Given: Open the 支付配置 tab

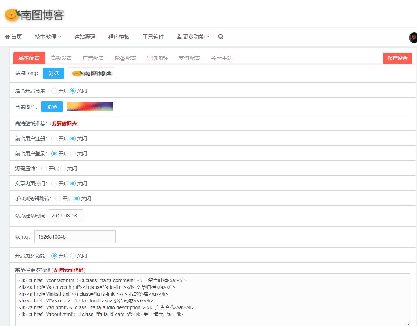Looking at the screenshot, I should tap(189, 58).
